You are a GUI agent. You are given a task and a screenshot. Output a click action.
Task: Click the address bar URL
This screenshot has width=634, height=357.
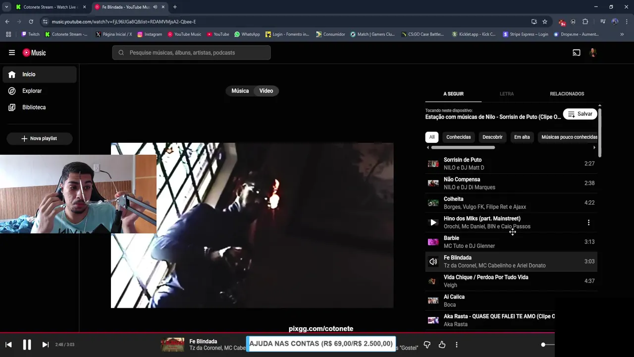(x=124, y=22)
